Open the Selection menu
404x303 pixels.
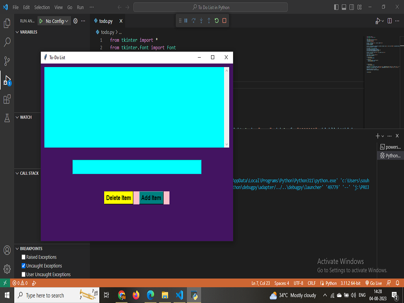[x=42, y=7]
